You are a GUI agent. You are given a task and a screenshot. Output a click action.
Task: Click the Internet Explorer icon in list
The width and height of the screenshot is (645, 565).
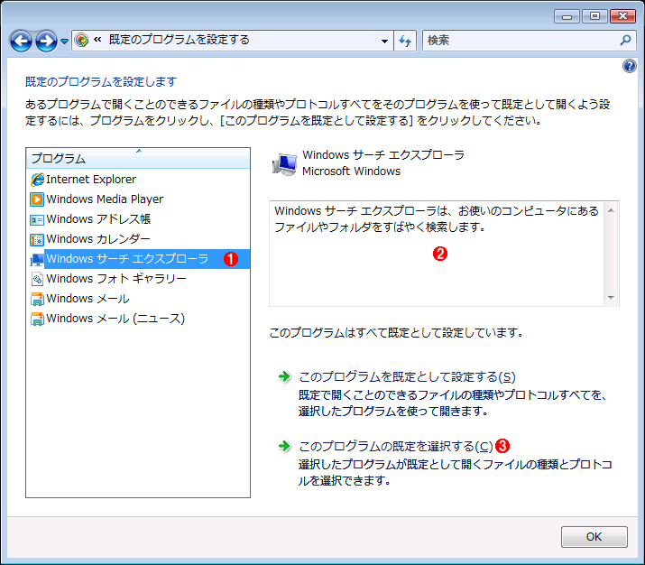tap(37, 180)
